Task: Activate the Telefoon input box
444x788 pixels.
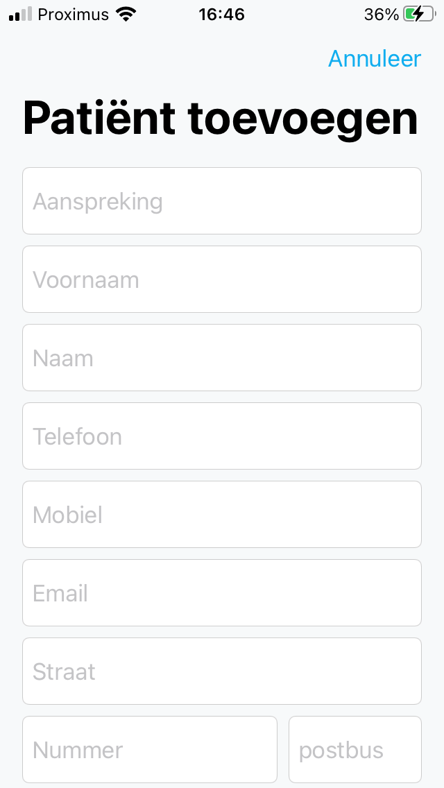Action: pyautogui.click(x=222, y=436)
